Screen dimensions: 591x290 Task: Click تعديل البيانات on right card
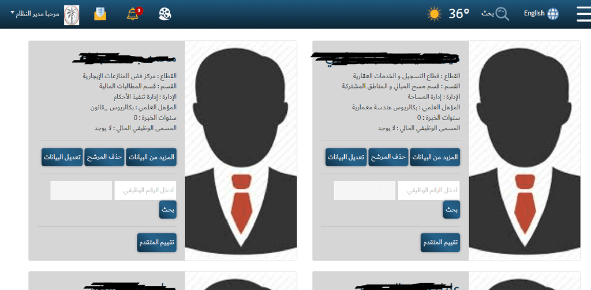[346, 157]
